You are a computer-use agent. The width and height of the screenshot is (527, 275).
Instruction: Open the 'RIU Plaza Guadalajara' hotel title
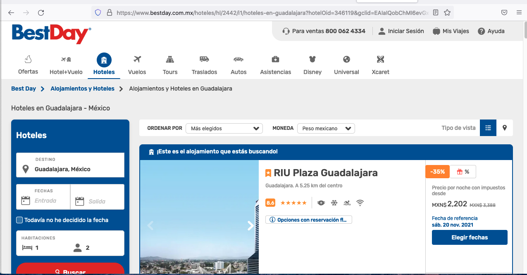(326, 172)
